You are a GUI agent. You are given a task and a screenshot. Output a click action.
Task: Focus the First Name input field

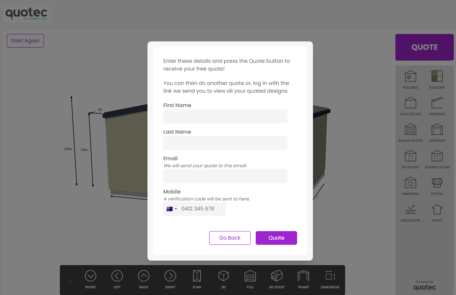225,116
